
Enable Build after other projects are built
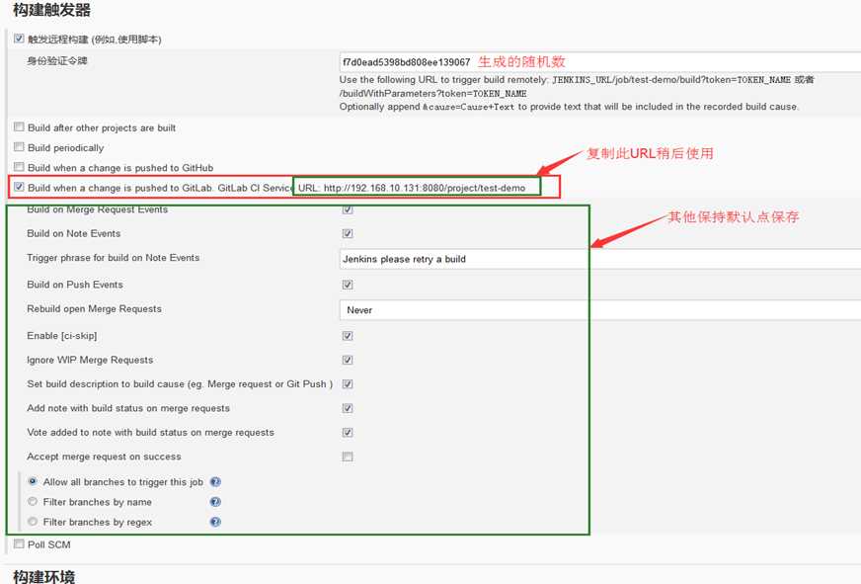click(19, 126)
